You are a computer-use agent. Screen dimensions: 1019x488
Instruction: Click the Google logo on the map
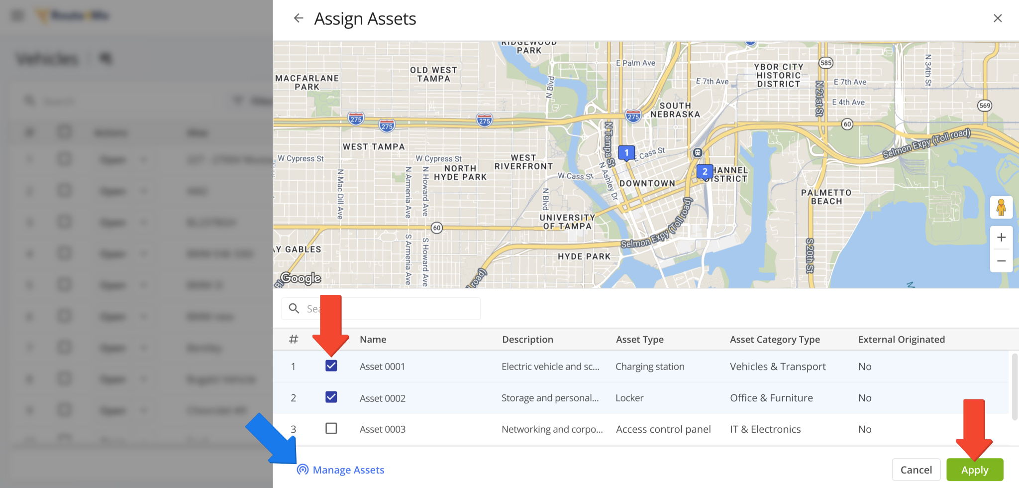click(x=301, y=278)
